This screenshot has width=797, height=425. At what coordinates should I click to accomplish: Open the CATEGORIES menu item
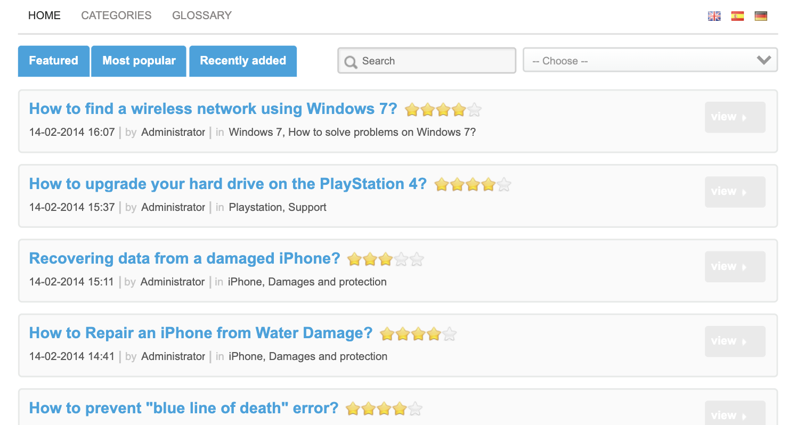coord(116,15)
